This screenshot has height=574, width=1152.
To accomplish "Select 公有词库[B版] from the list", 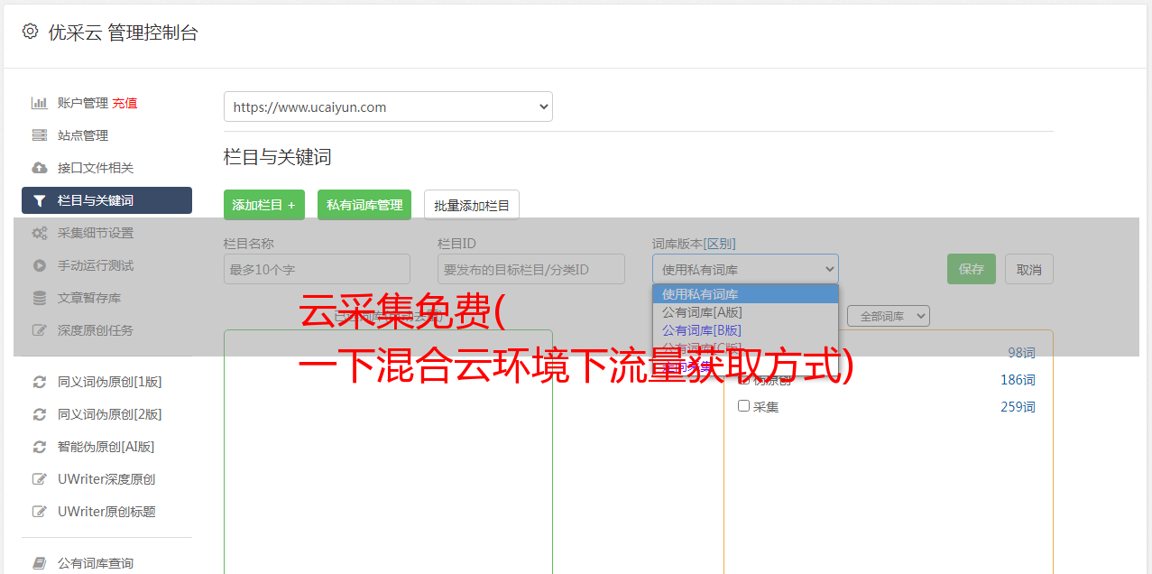I will 745,330.
